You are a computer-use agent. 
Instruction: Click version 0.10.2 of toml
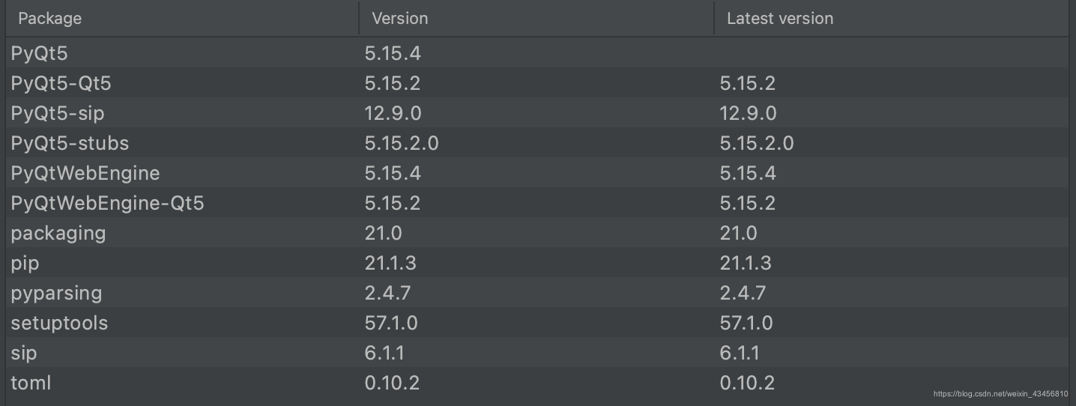tap(392, 383)
